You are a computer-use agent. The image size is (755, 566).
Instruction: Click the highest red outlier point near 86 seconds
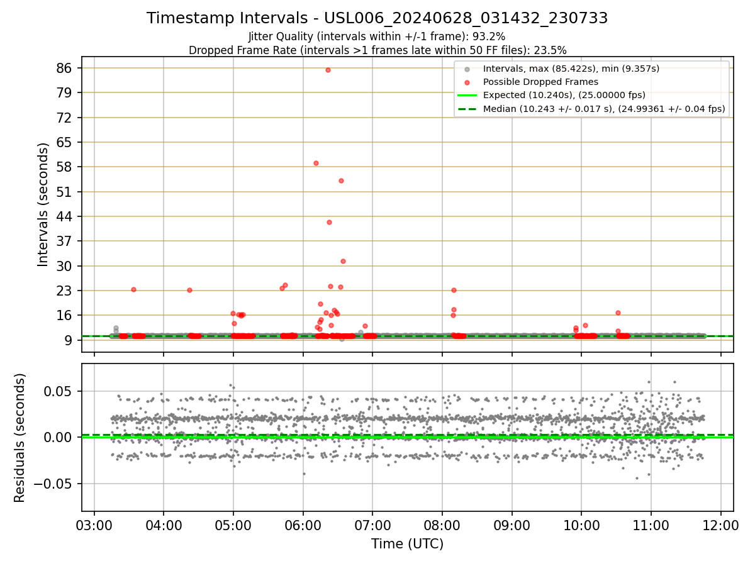point(328,70)
